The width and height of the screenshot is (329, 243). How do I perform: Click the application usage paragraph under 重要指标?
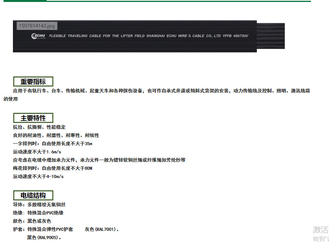[157, 94]
